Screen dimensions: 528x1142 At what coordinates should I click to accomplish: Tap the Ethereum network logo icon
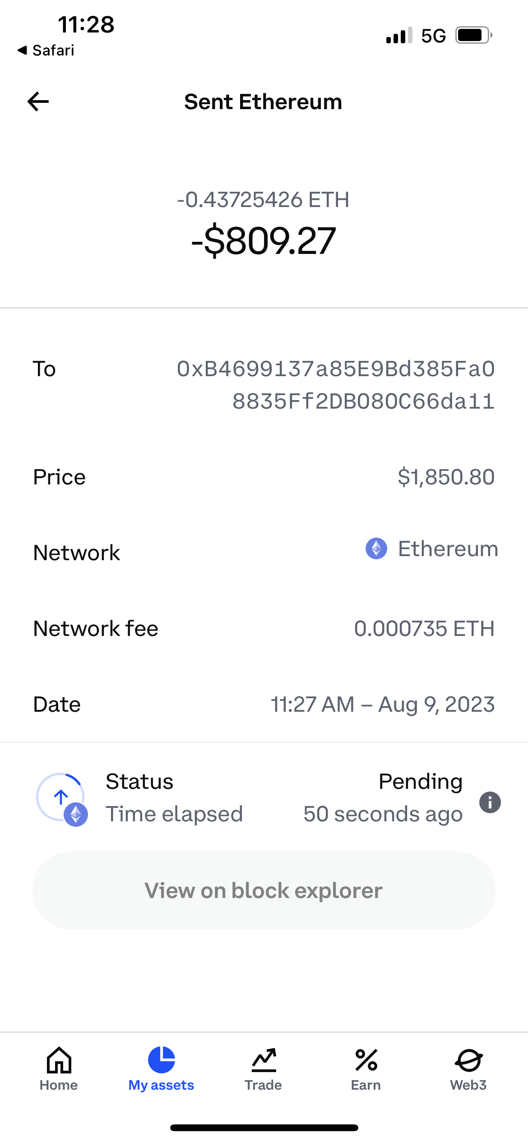pyautogui.click(x=376, y=549)
